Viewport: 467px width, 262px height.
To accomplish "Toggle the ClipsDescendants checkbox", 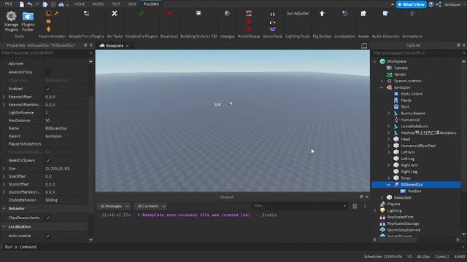I will (x=48, y=218).
